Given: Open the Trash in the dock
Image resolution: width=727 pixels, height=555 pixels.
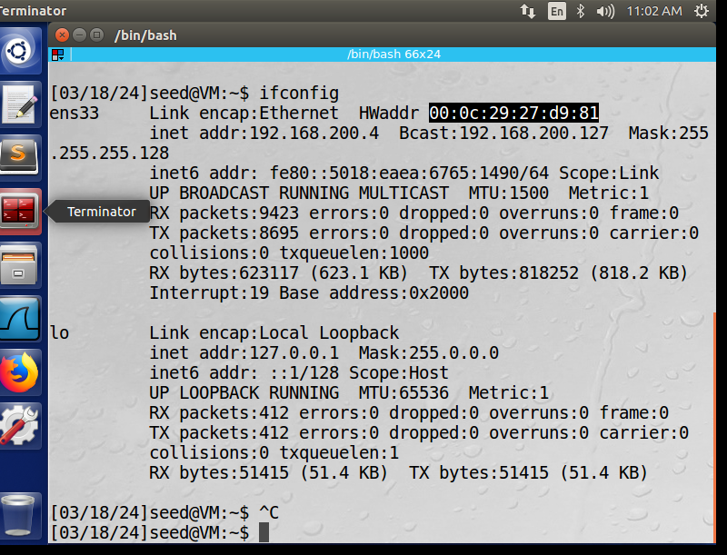Looking at the screenshot, I should click(19, 515).
